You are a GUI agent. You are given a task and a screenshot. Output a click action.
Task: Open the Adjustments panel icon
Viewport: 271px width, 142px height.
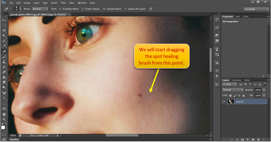217,36
